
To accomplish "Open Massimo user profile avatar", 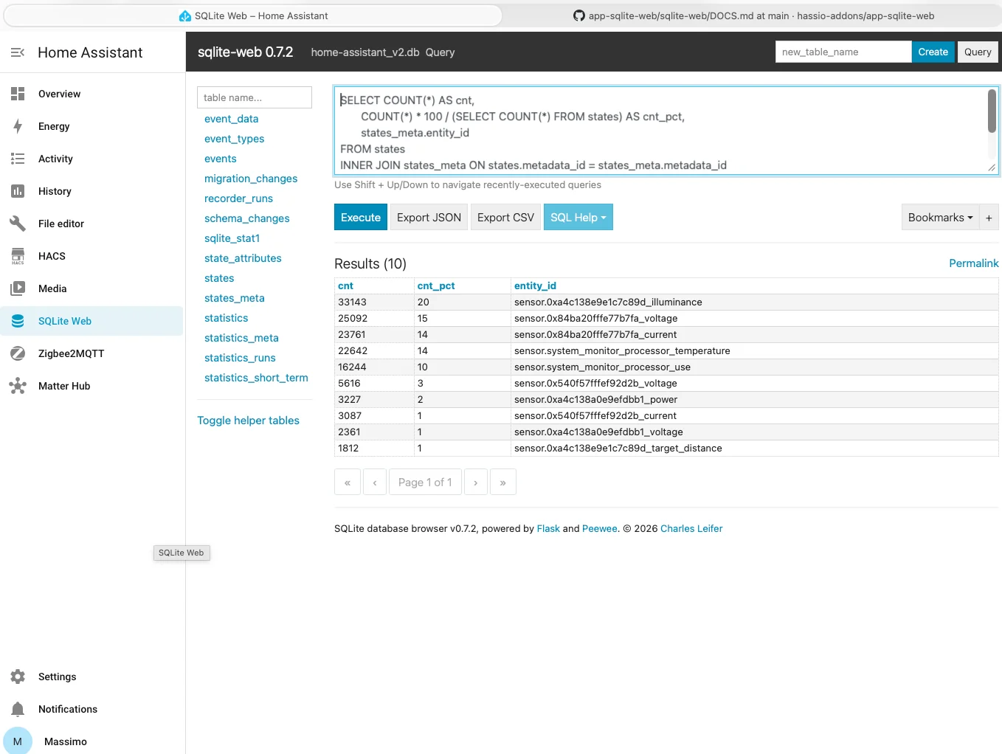I will point(18,741).
